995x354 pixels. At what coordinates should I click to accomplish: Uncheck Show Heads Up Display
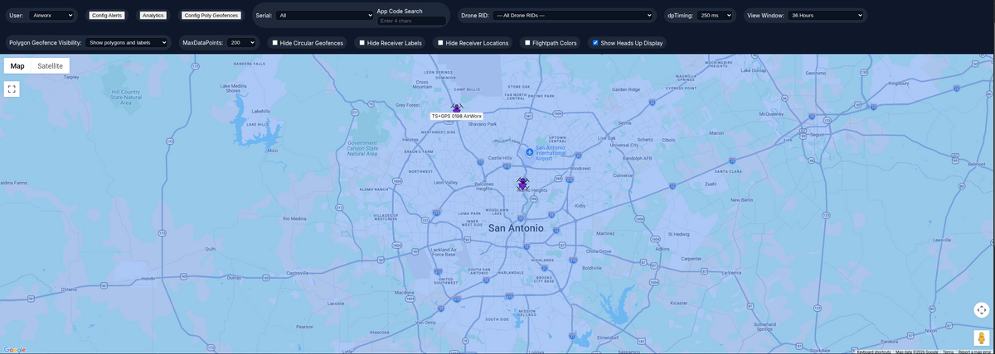(x=595, y=42)
